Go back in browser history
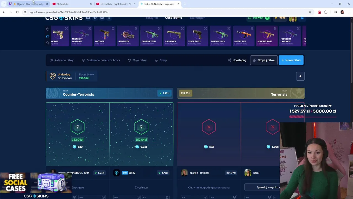This screenshot has width=353, height=199. [x=4, y=12]
